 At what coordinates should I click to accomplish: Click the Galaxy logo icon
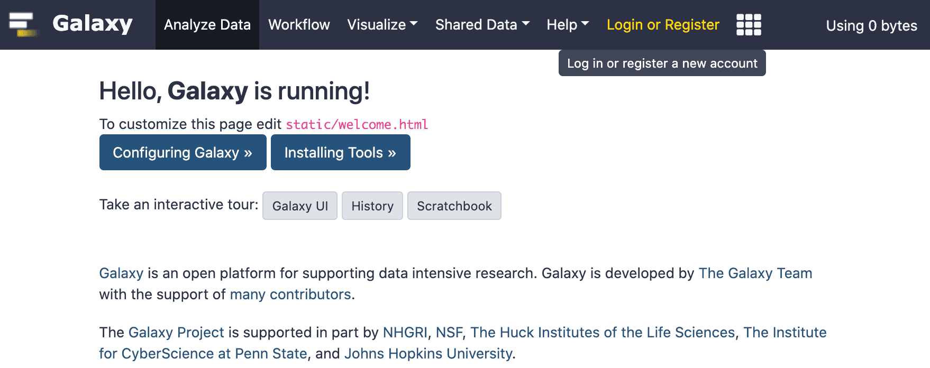coord(22,24)
